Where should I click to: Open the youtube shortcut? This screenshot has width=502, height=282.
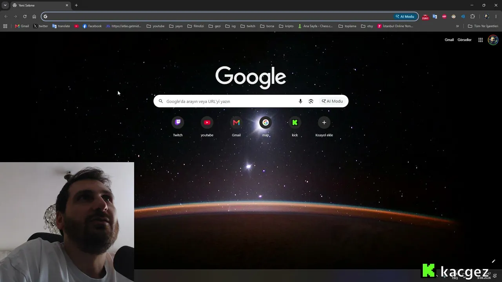[207, 127]
